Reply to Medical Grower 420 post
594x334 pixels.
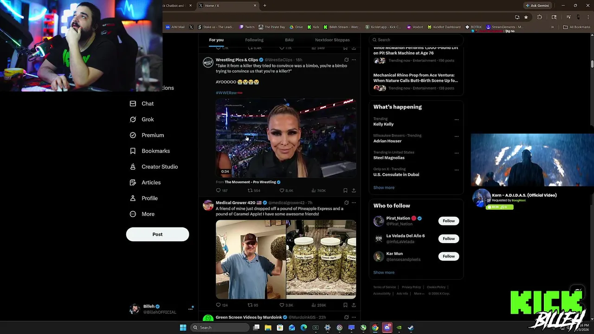(219, 305)
